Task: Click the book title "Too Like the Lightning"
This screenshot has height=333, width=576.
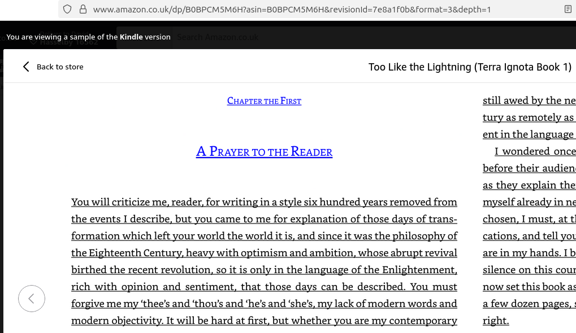Action: click(x=470, y=67)
